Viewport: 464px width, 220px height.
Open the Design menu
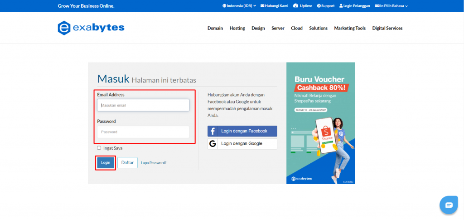(258, 29)
